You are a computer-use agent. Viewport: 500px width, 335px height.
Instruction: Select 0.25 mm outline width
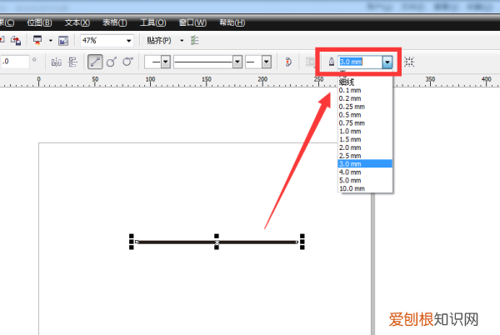tap(365, 107)
